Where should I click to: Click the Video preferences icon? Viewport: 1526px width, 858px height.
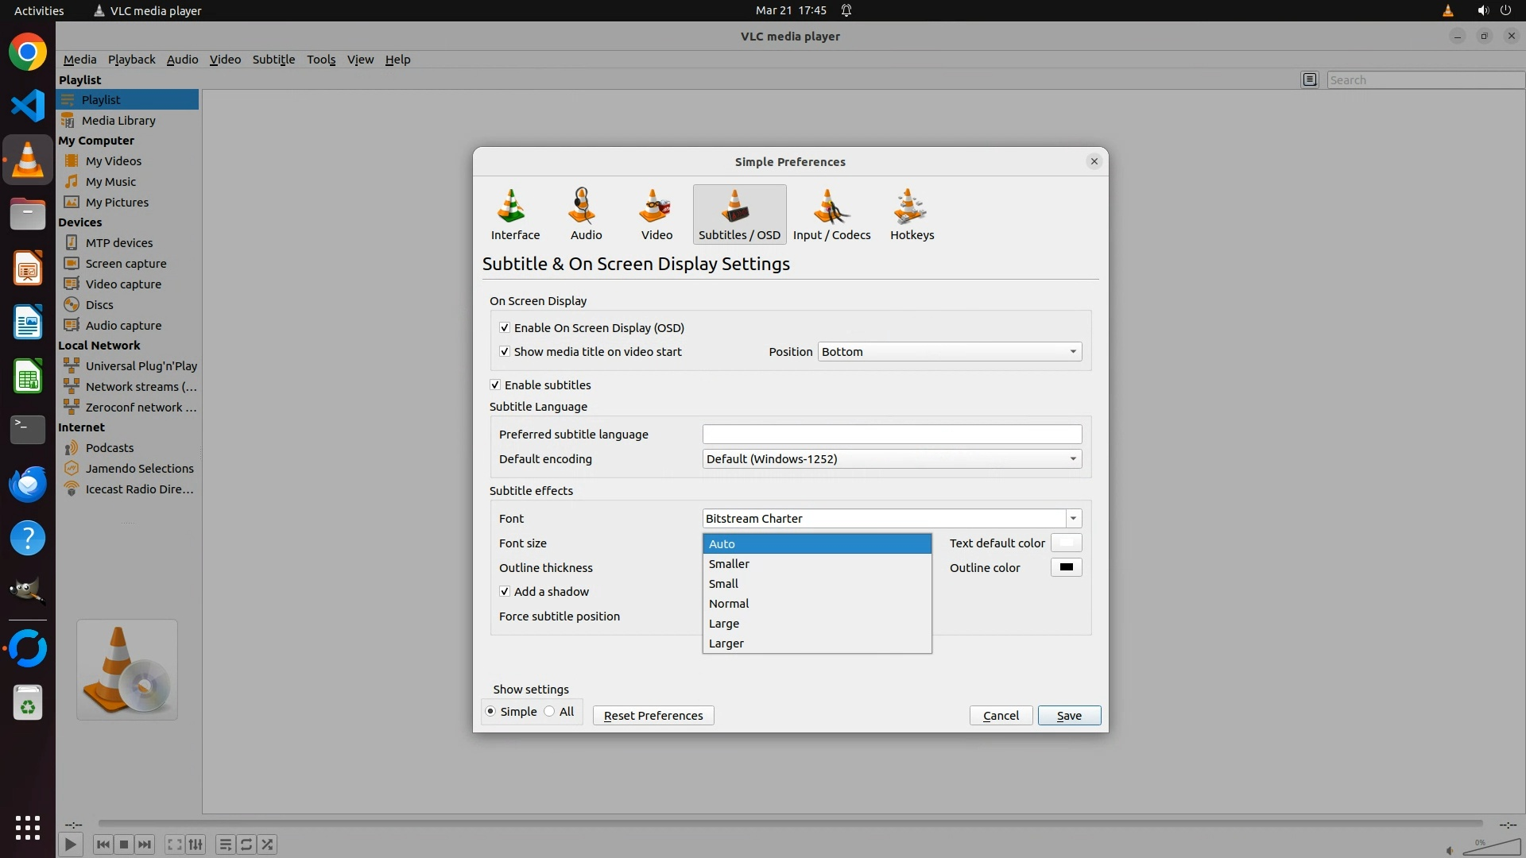coord(656,213)
